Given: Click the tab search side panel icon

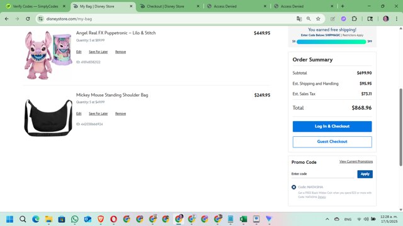Looking at the screenshot, I should coord(370,19).
